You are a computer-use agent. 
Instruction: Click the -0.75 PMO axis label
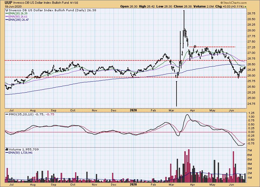point(251,143)
